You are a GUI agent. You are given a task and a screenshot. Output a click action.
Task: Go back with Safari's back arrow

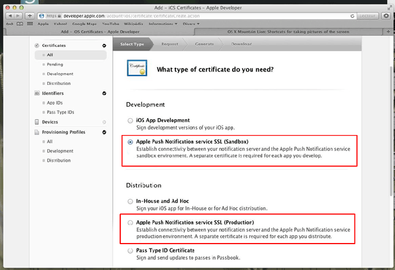click(10, 16)
